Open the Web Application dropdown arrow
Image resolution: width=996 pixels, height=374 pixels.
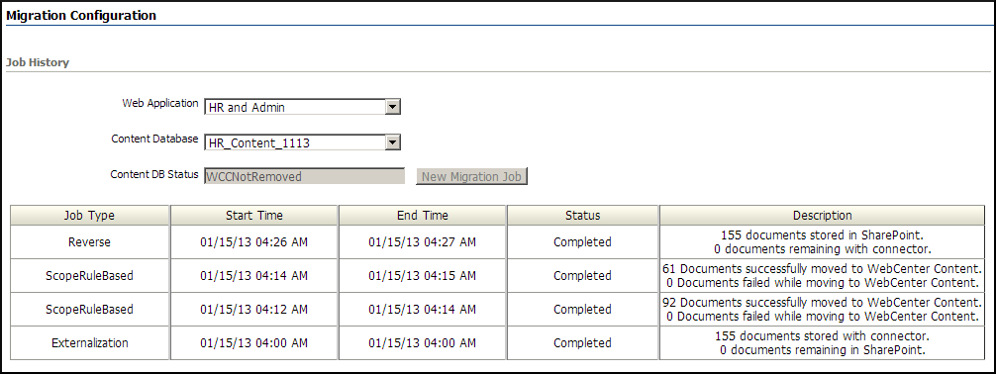tap(393, 107)
